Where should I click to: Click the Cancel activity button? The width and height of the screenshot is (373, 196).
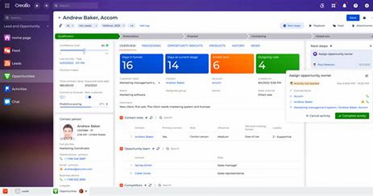tap(318, 116)
